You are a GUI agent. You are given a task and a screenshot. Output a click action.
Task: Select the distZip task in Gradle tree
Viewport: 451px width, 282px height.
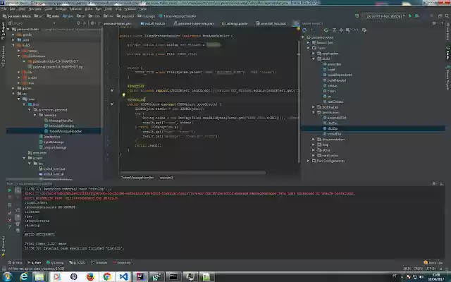click(333, 128)
